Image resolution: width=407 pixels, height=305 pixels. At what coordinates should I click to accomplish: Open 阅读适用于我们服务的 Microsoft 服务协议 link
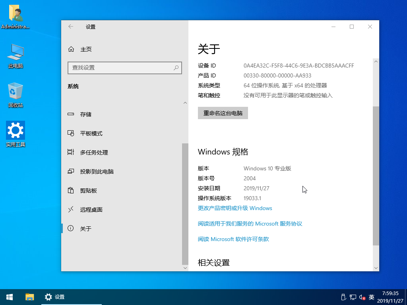[250, 224]
